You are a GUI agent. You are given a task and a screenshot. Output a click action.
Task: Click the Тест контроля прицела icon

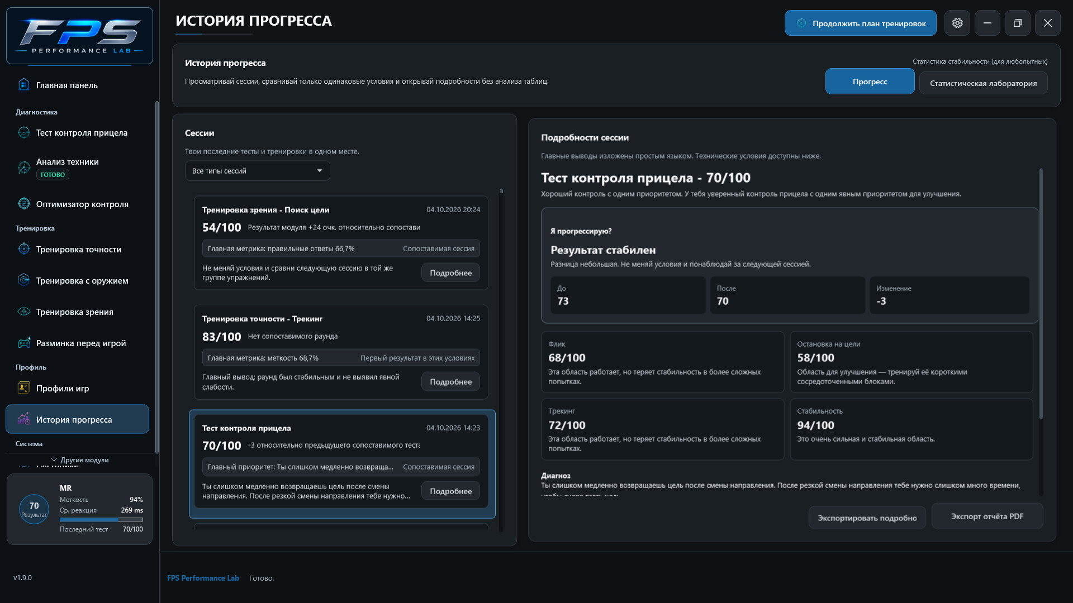23,132
